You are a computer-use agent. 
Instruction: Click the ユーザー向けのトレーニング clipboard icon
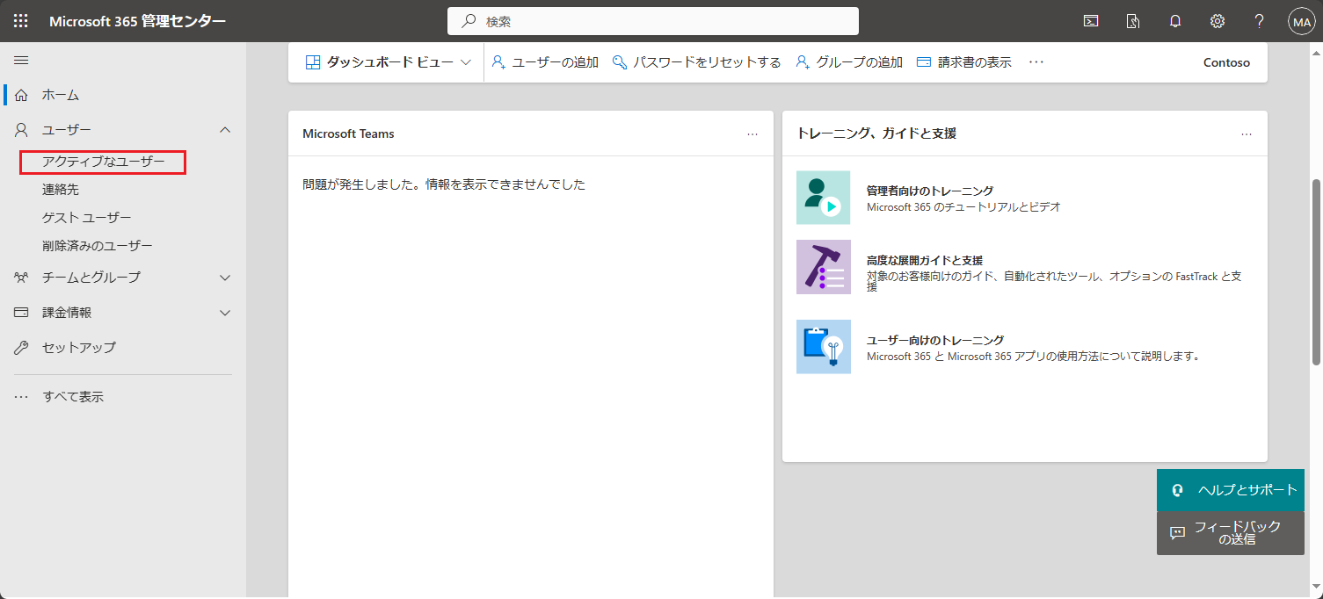(824, 346)
